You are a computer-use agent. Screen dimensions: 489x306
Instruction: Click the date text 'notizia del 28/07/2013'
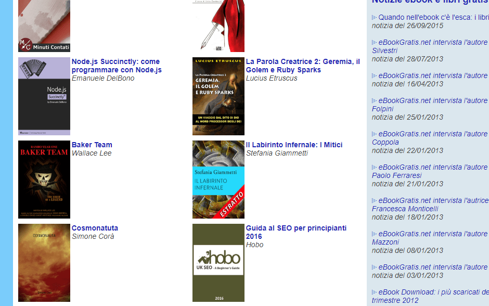407,59
